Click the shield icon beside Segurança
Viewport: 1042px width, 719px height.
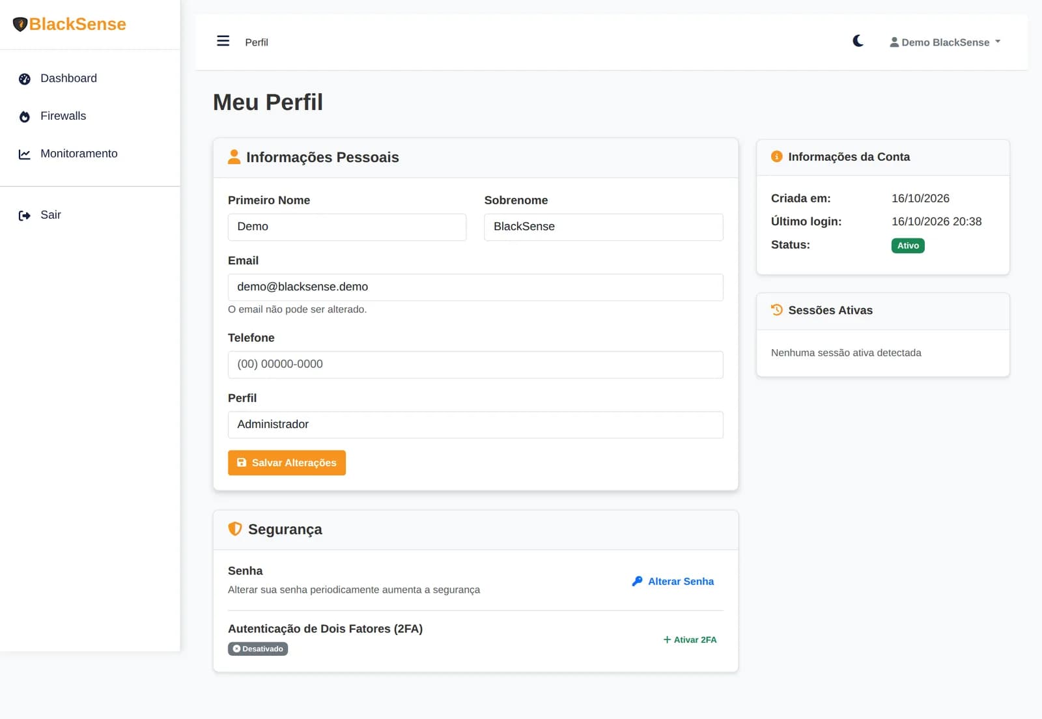235,529
